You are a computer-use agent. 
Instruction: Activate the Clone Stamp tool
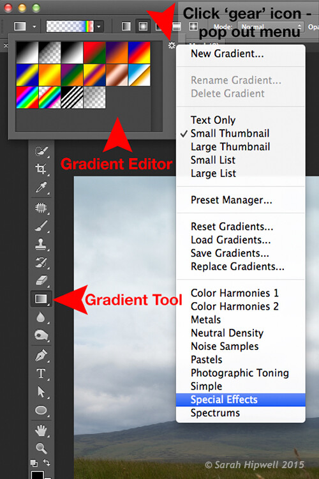click(x=41, y=244)
